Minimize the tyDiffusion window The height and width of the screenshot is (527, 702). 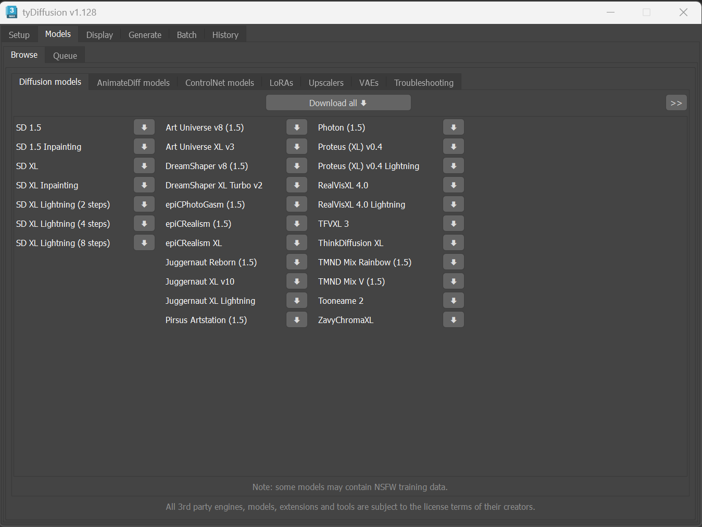pyautogui.click(x=611, y=12)
